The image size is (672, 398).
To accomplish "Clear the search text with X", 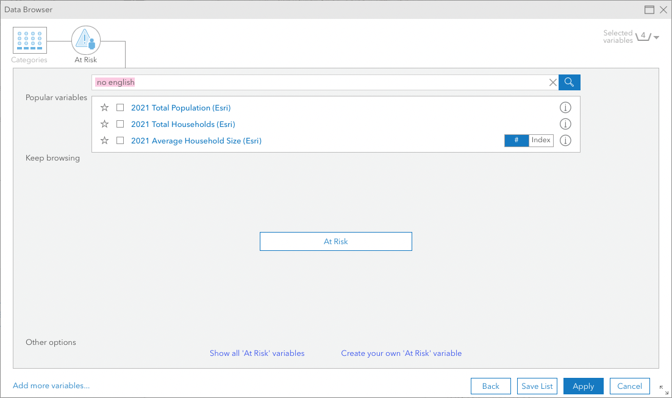I will point(553,82).
